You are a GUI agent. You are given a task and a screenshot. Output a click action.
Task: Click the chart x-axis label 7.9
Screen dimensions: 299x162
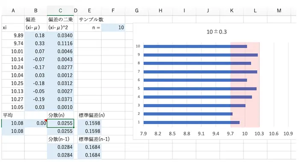coord(144,134)
